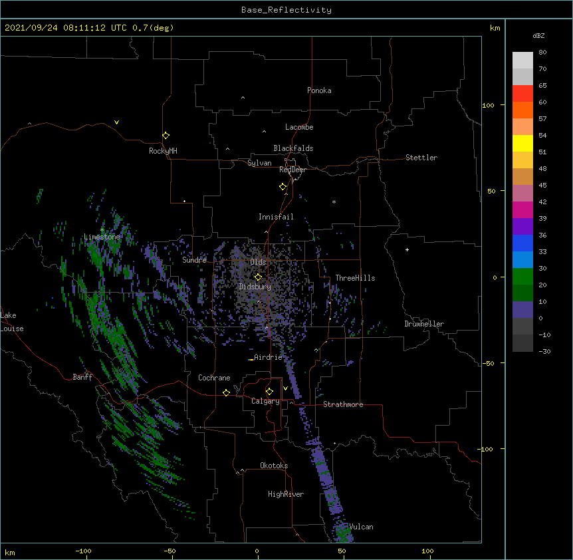
Task: Click the yellow diamond marker below Cochrane
Action: tap(226, 392)
